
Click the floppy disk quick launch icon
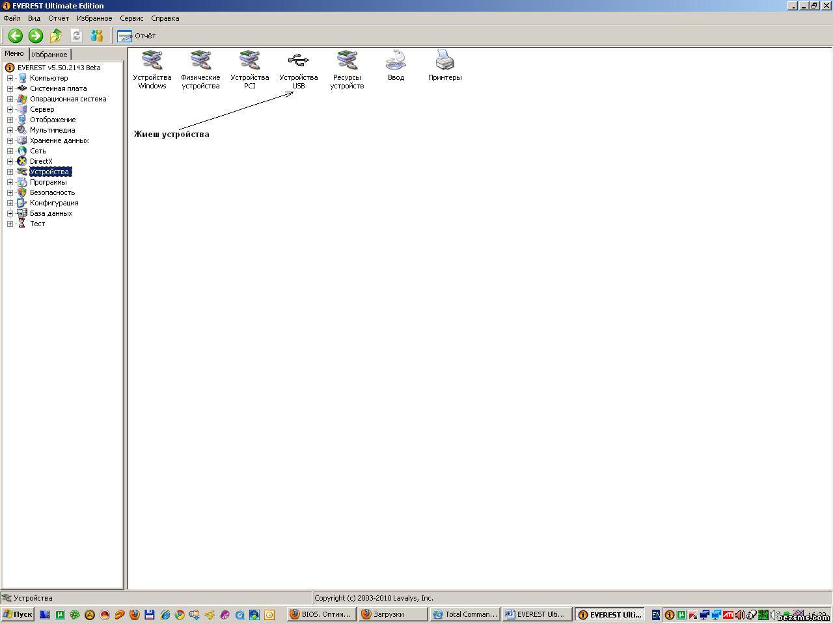click(150, 614)
